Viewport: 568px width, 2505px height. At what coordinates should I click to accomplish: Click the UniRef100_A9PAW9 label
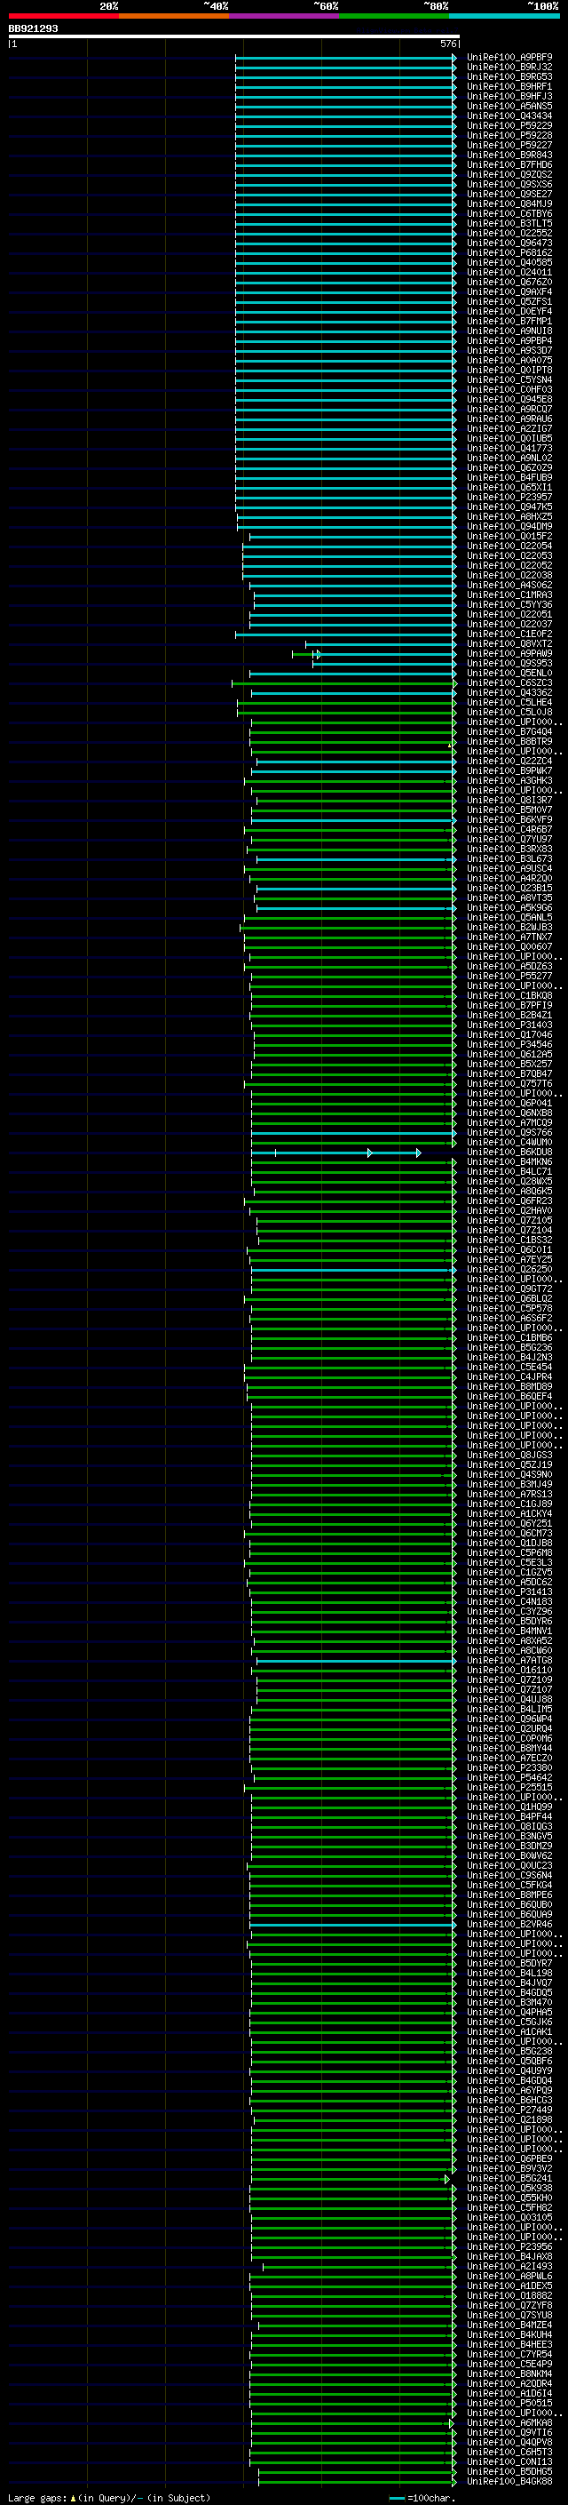point(509,653)
